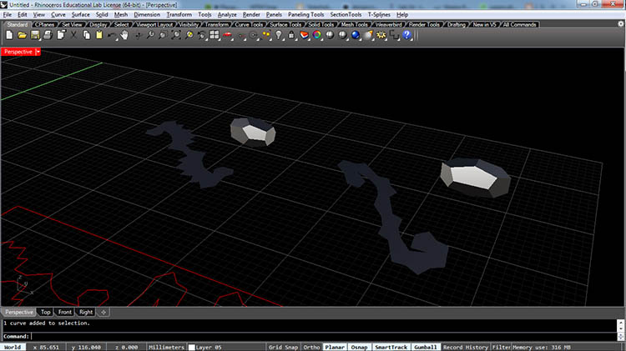Click the red car named view icon
Image resolution: width=626 pixels, height=351 pixels.
(x=227, y=35)
